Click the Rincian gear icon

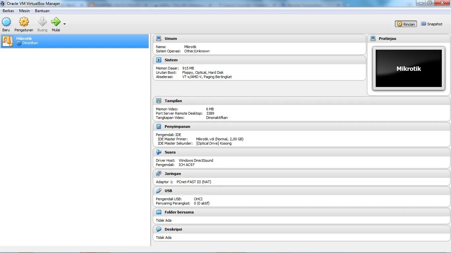[399, 24]
